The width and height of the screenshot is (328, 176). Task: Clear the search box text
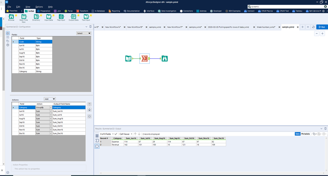click(x=325, y=7)
